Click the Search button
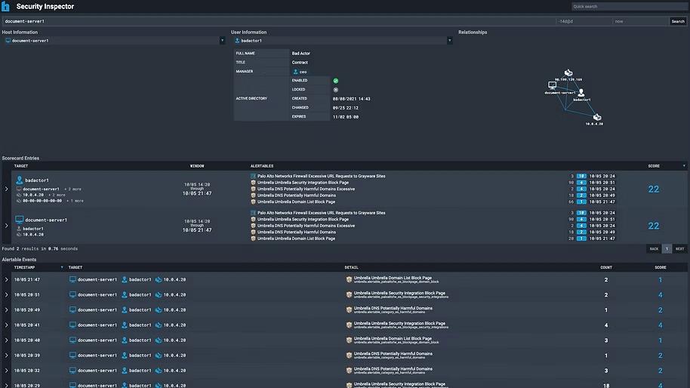Screen dimensions: 690x388 [x=678, y=22]
